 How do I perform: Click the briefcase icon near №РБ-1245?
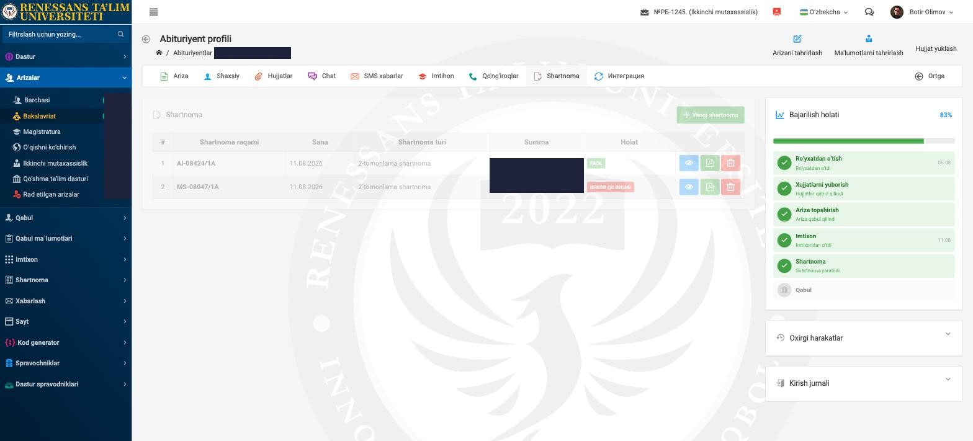point(645,12)
